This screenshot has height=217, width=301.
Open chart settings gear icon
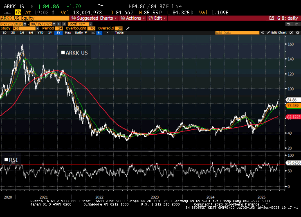298,33
